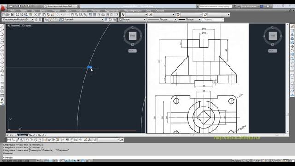Select the Zoom Window tool
This screenshot has height=166, width=295.
click(81, 14)
